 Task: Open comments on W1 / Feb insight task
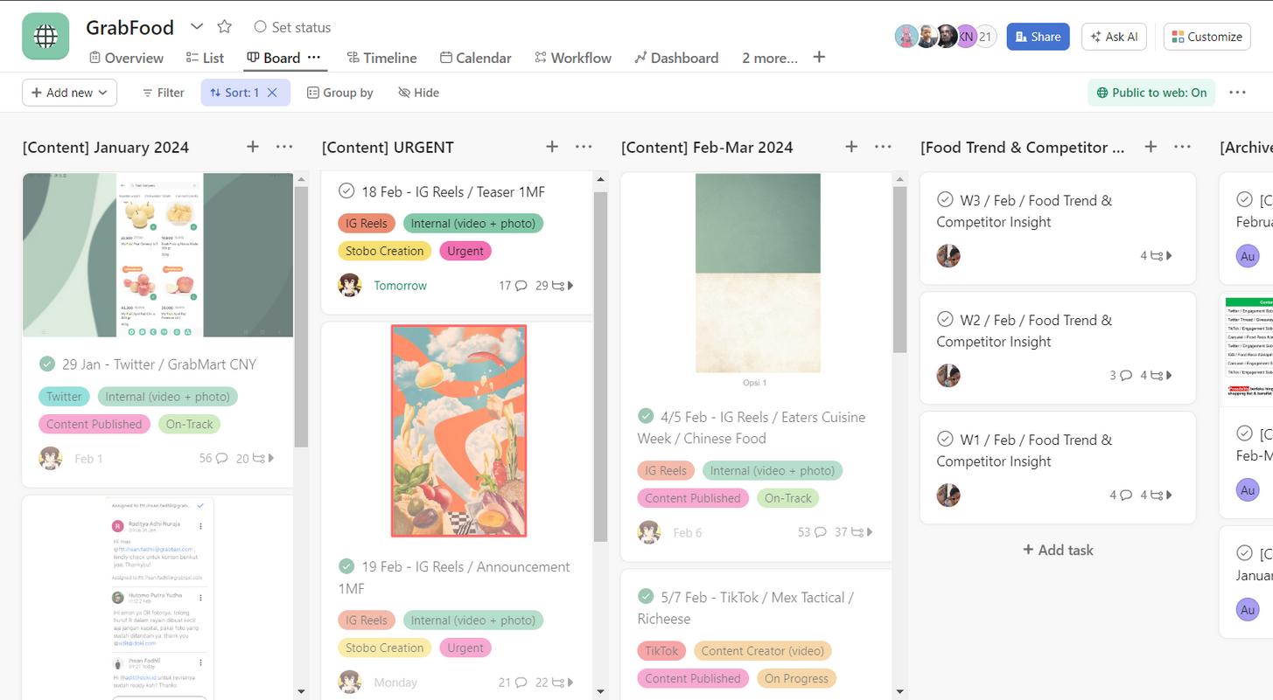(x=1121, y=496)
